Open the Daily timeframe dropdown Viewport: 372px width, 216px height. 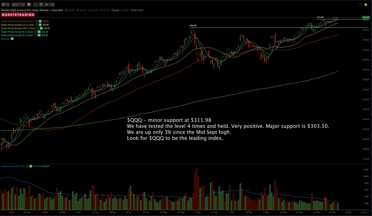coord(18,5)
